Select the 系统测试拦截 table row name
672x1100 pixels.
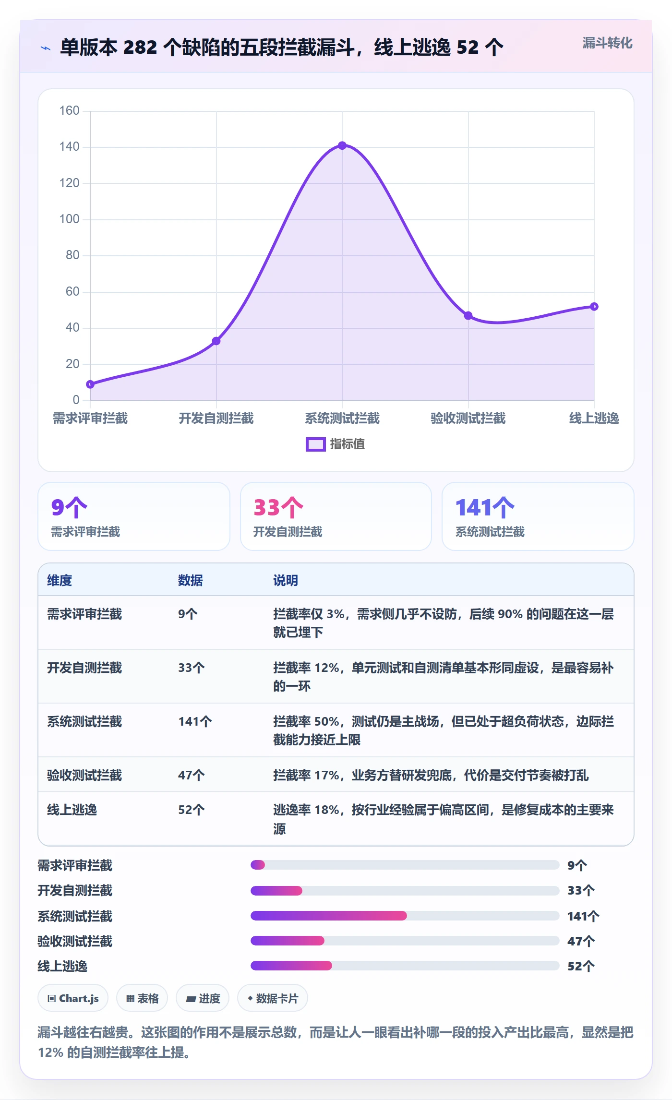tap(84, 721)
